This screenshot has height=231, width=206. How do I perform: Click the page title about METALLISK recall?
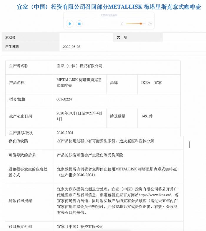(109, 7)
